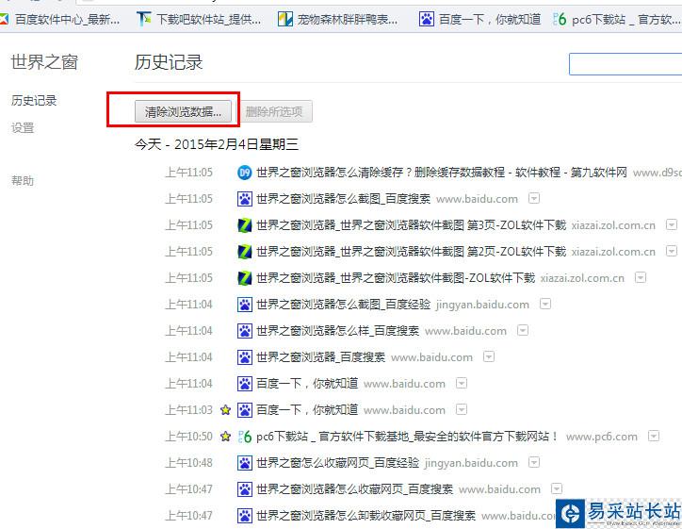Viewport: 682px width, 529px height.
Task: Click pc6 favicon in 10:50 history entry
Action: coord(244,437)
